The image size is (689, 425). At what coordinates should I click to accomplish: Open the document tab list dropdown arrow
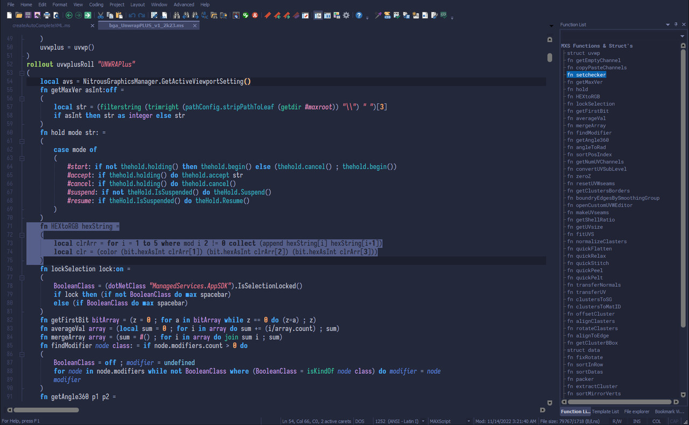tap(551, 25)
